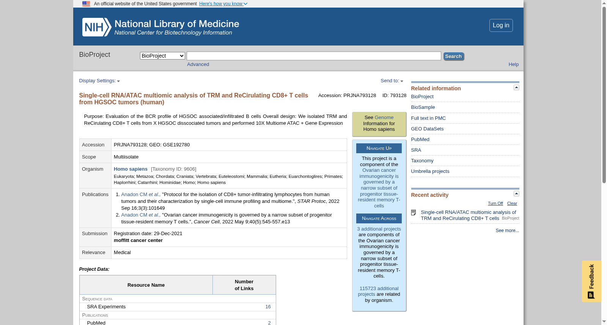Click the 'Accession: PRJNA793128' text beside the title
607x325 pixels.
pyautogui.click(x=347, y=96)
